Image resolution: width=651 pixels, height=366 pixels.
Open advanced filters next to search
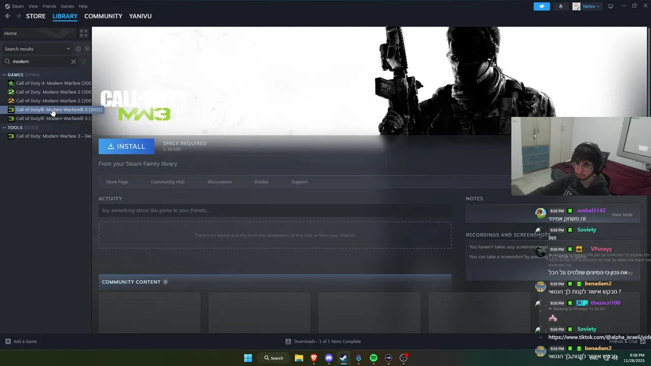coord(84,62)
